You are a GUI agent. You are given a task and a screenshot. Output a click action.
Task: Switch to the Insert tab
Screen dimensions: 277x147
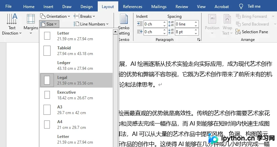tap(48, 7)
